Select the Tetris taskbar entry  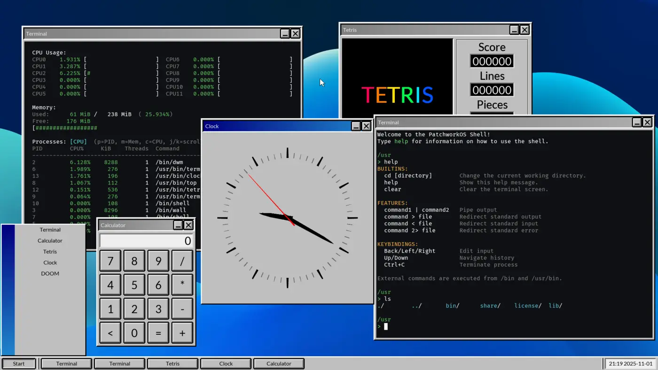(x=172, y=363)
